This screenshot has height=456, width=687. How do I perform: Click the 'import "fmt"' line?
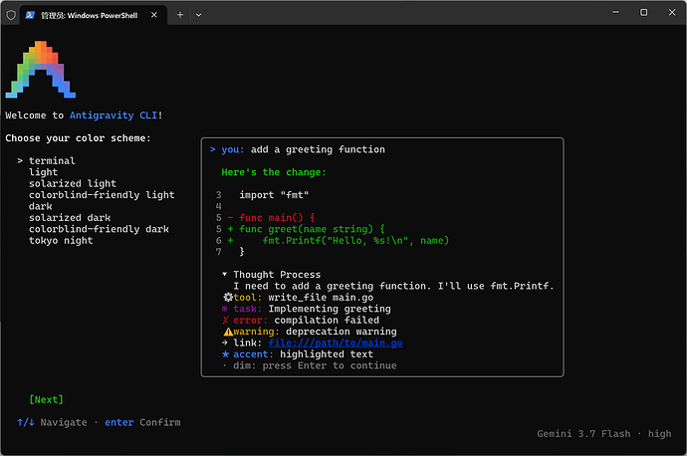(274, 195)
